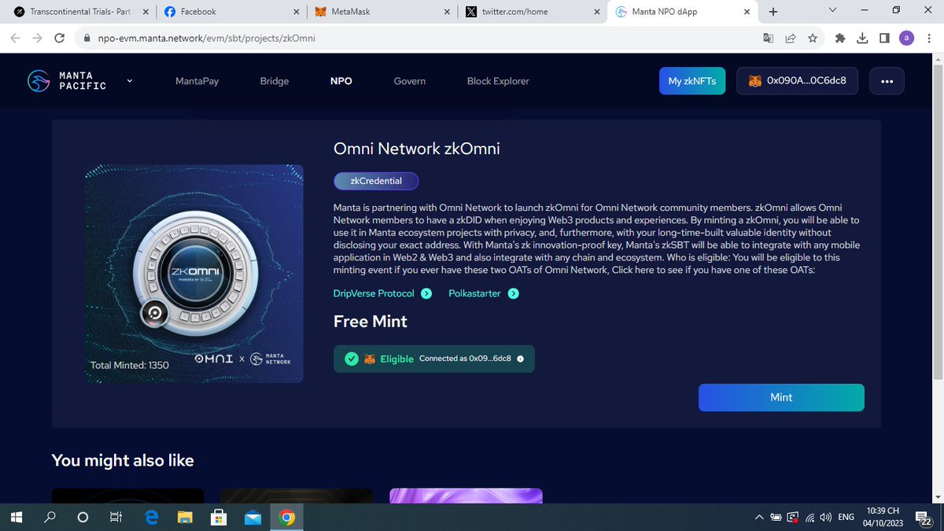Click the zkCredential tag
The image size is (944, 531).
pyautogui.click(x=376, y=181)
